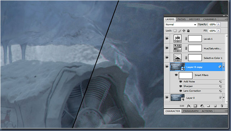
Task: Click Layer 0 smart filter indicator
Action: coord(220,98)
